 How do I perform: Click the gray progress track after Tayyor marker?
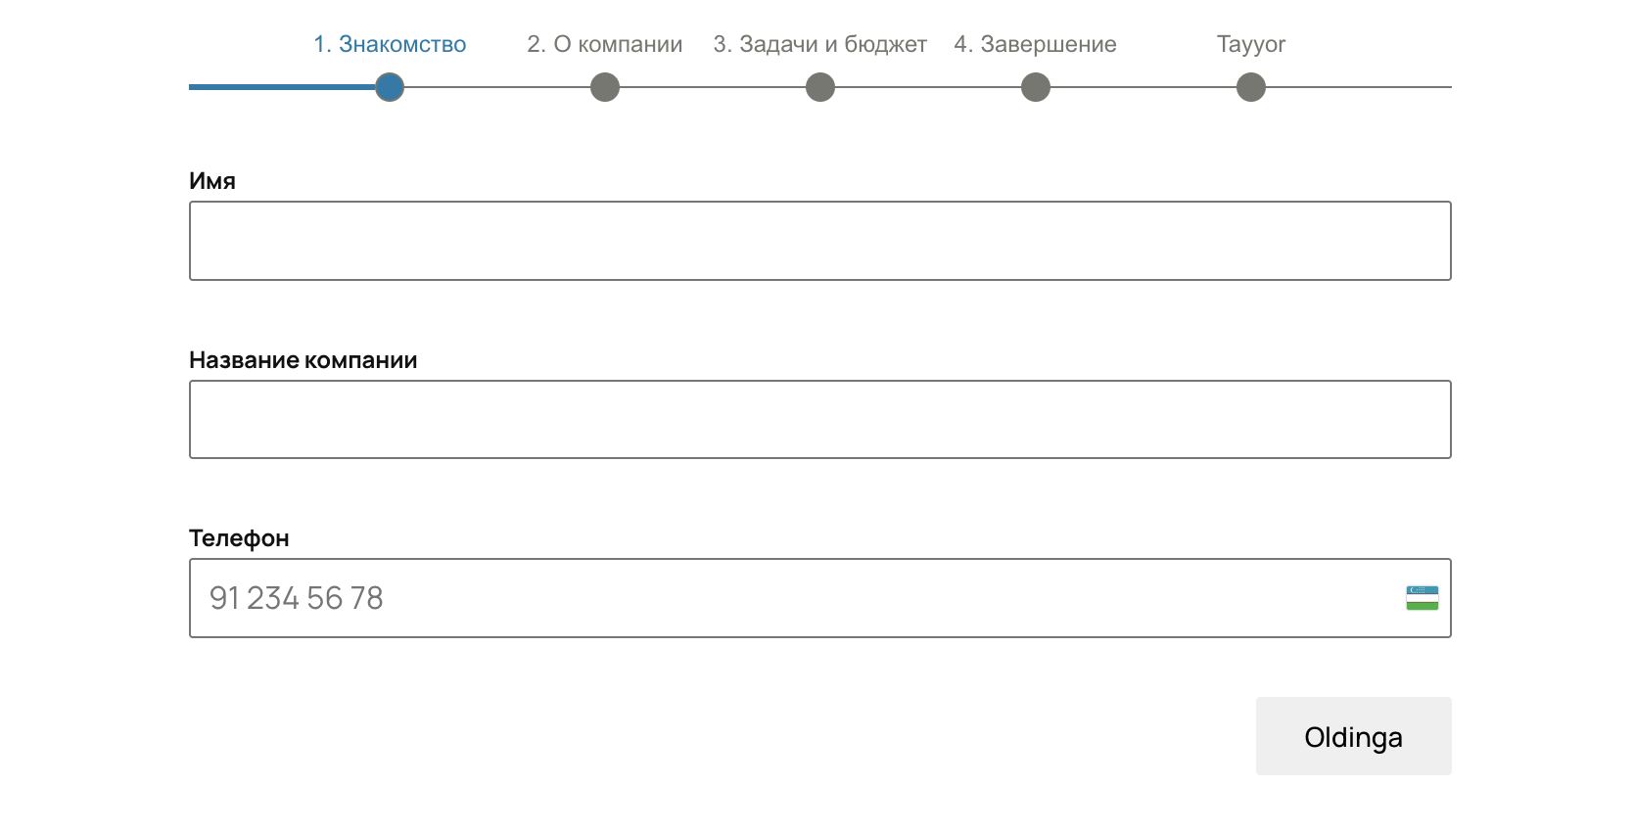[1359, 87]
